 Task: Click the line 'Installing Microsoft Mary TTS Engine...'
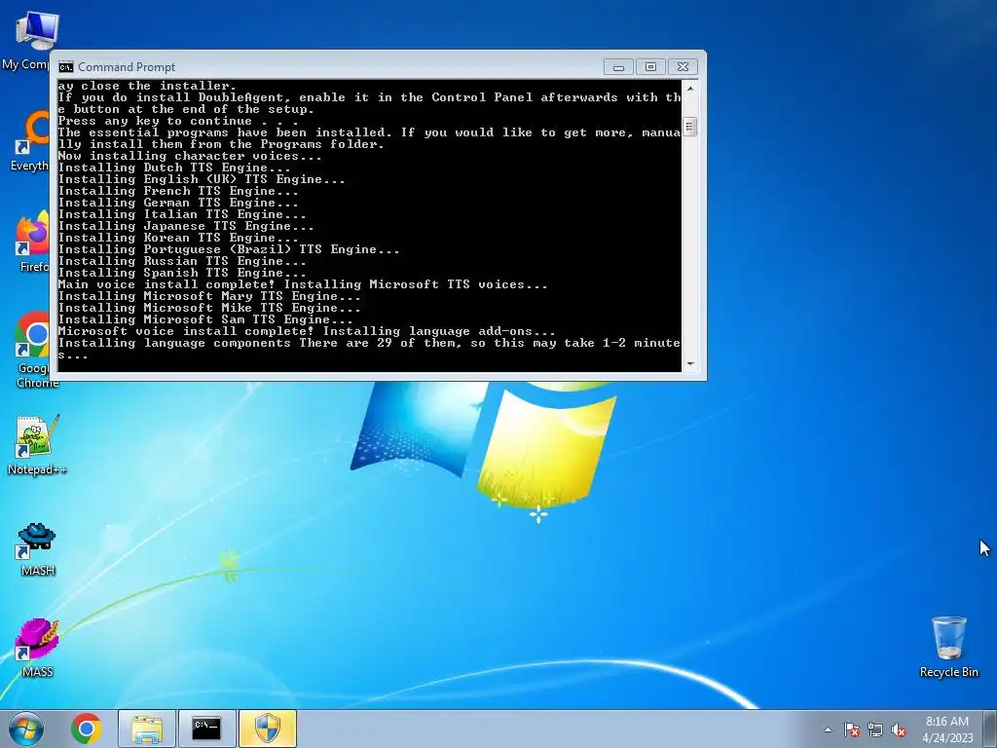pyautogui.click(x=209, y=296)
